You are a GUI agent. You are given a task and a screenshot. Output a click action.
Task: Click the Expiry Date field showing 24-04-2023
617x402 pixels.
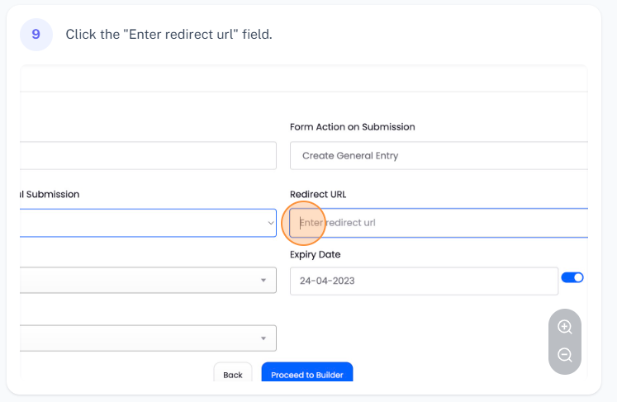point(424,281)
